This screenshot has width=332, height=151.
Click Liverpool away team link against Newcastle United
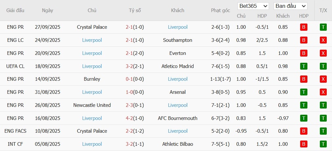tap(177, 105)
